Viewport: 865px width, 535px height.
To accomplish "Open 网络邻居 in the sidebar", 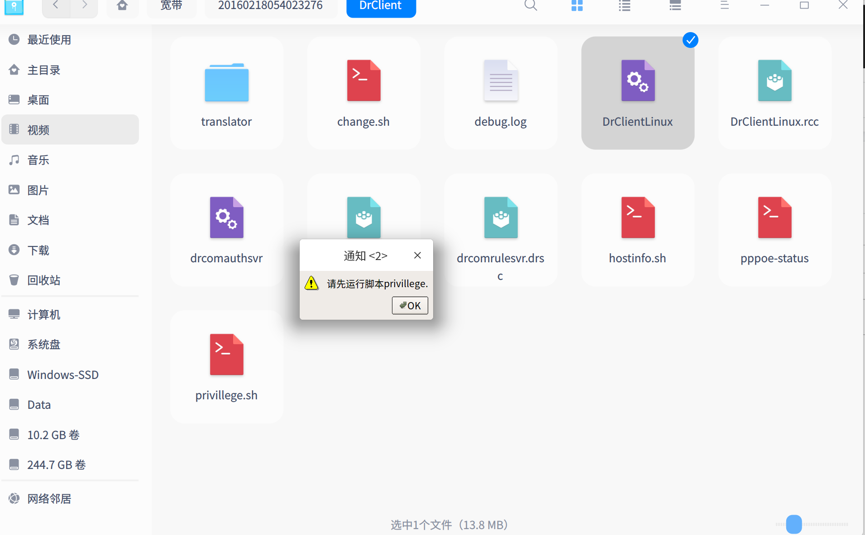I will coord(70,499).
